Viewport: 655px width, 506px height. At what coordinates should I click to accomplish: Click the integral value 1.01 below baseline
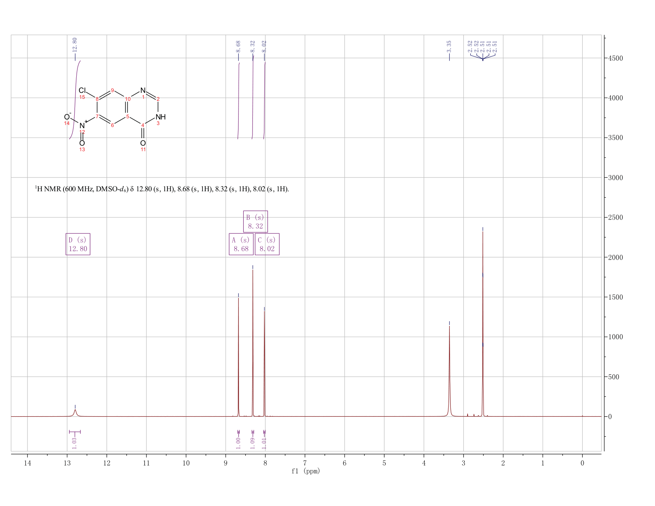coord(264,443)
